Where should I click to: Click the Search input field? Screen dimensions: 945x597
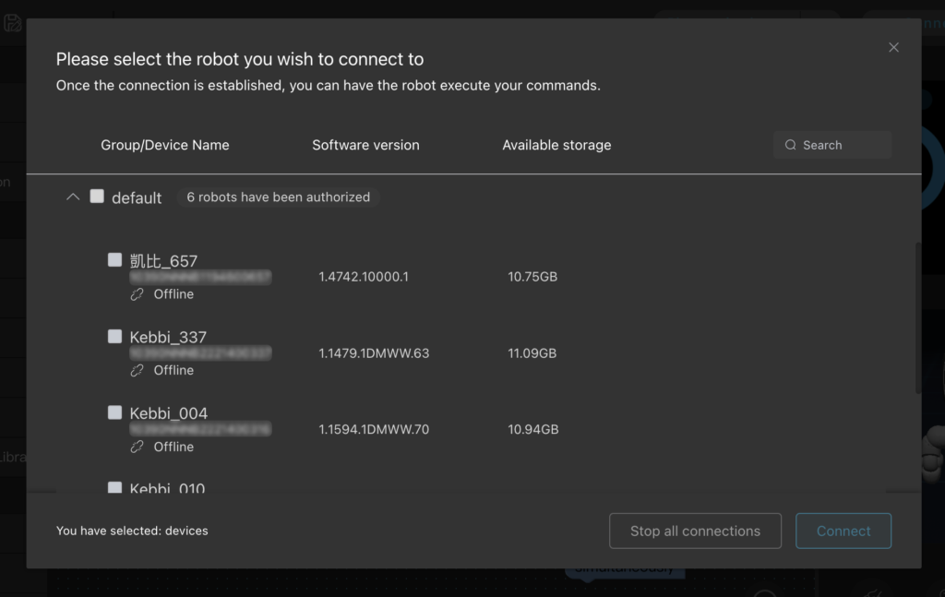pyautogui.click(x=831, y=145)
